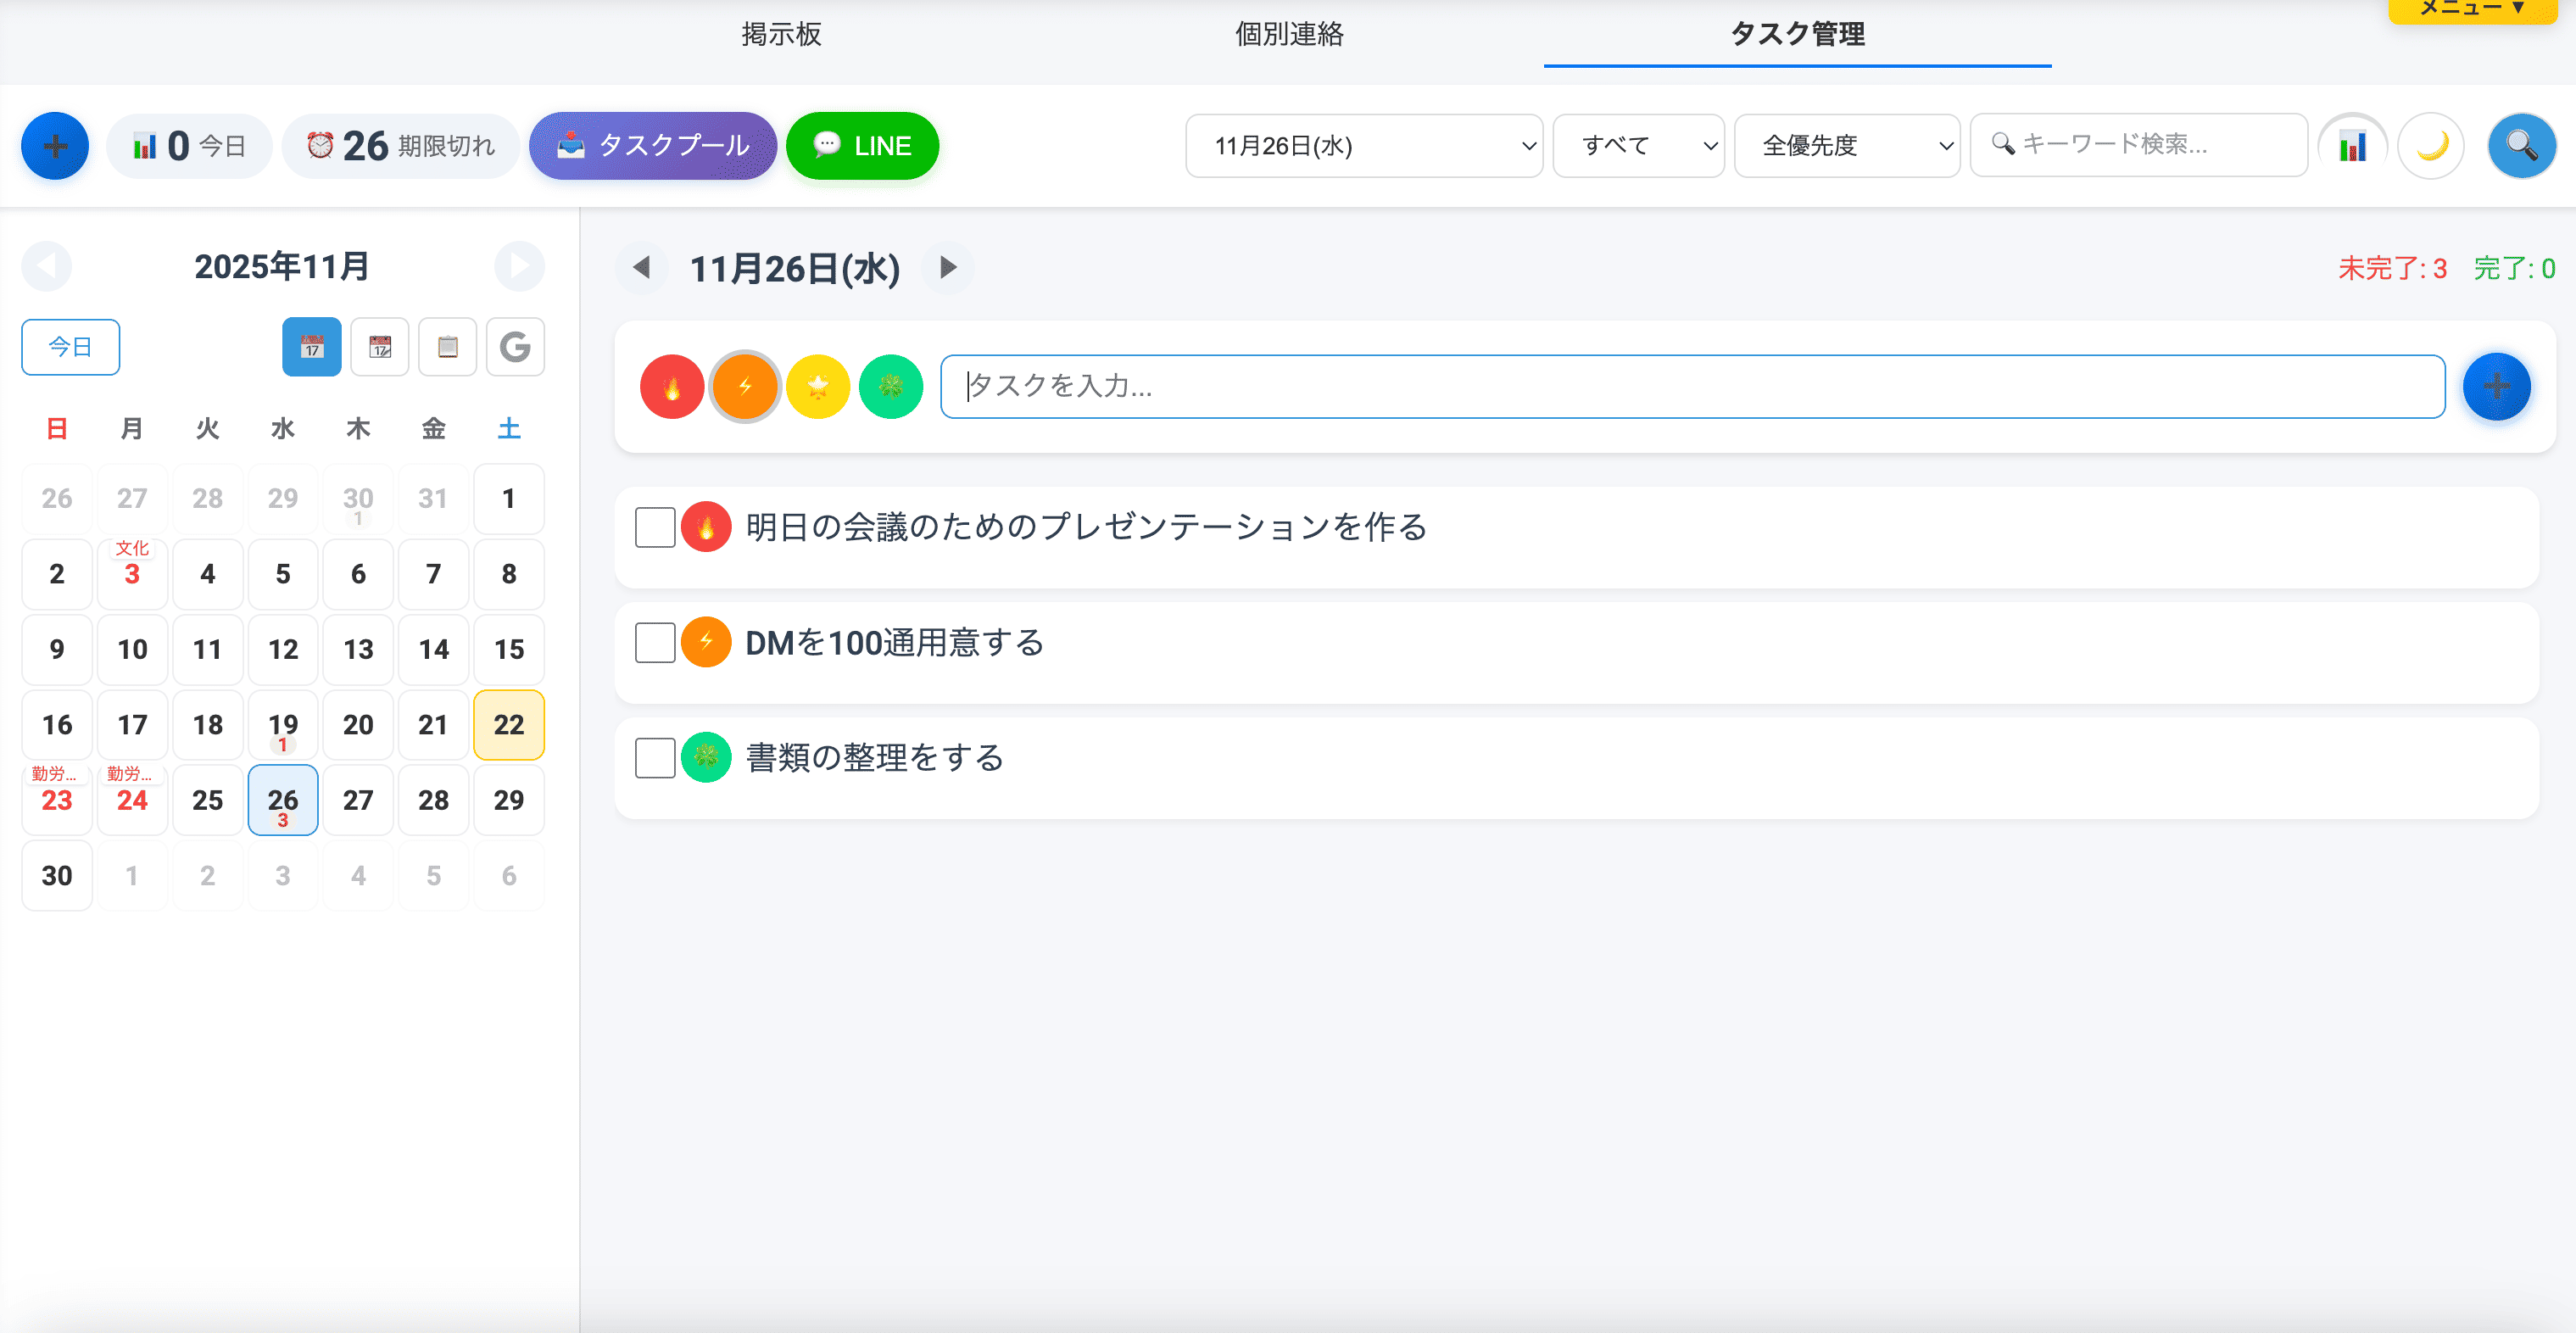
Task: Open the Google calendar sync icon
Action: tap(515, 347)
